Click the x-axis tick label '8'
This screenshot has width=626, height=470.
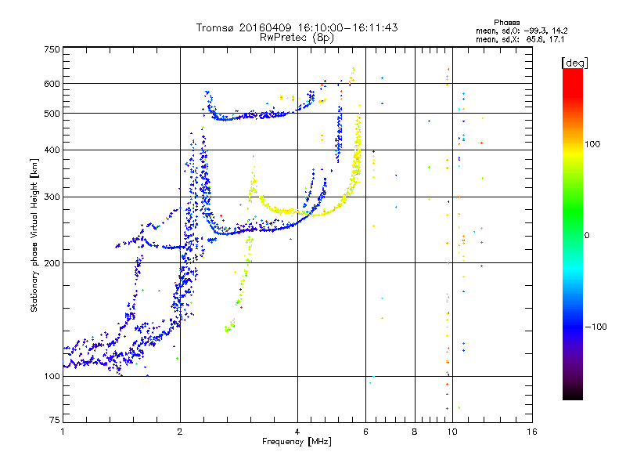[x=415, y=432]
